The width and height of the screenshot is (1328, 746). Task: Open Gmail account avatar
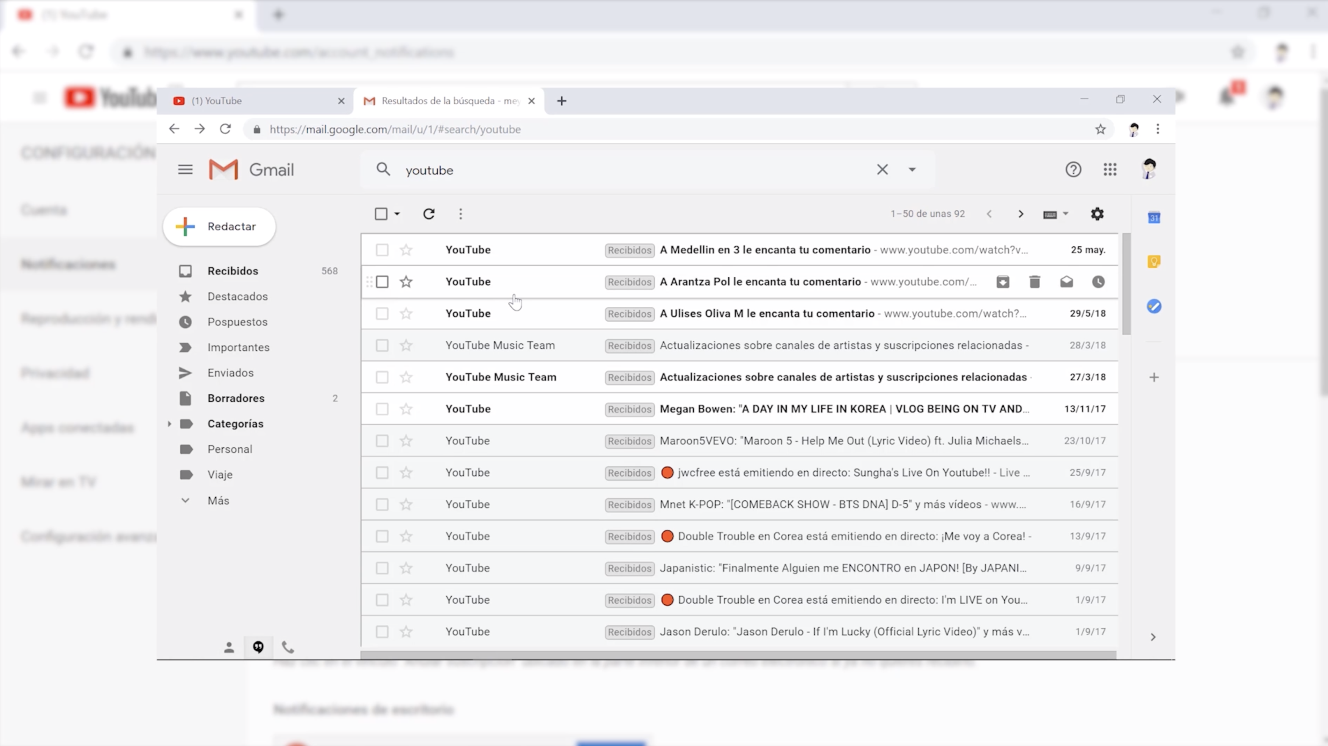coord(1149,169)
